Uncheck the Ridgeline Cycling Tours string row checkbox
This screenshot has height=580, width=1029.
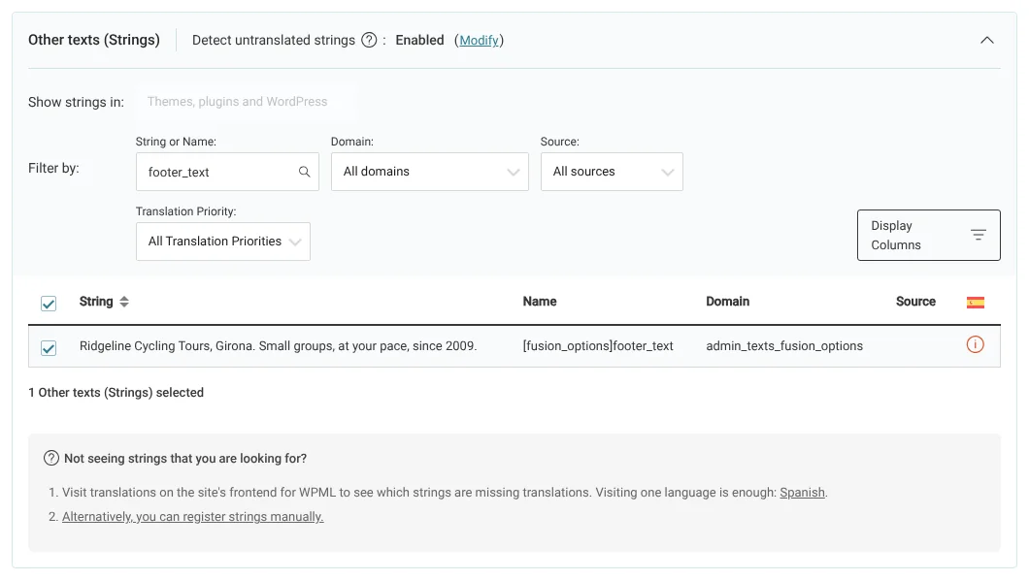pyautogui.click(x=49, y=348)
